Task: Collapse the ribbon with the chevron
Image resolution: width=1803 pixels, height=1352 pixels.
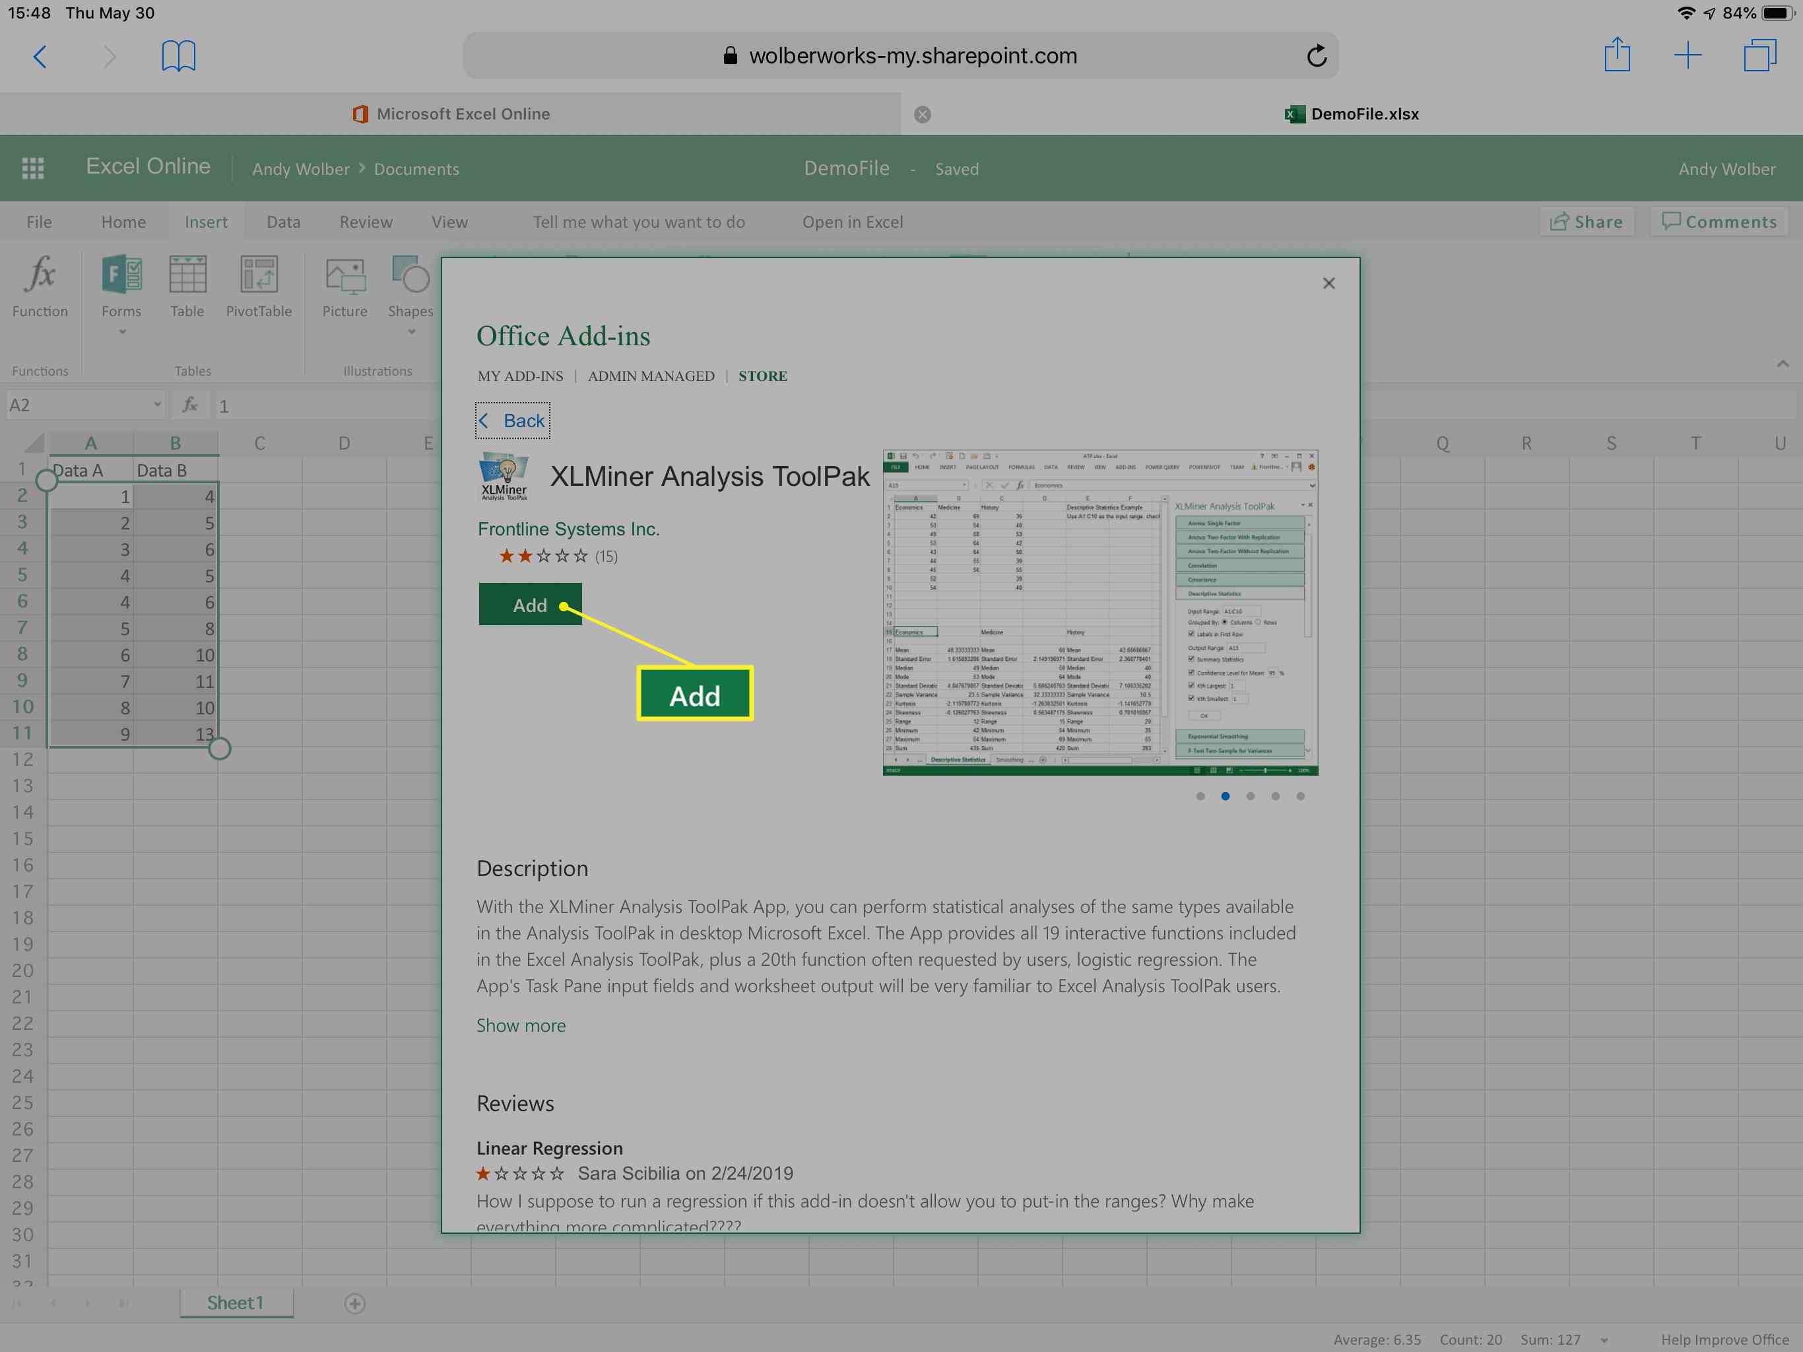Action: pyautogui.click(x=1783, y=363)
